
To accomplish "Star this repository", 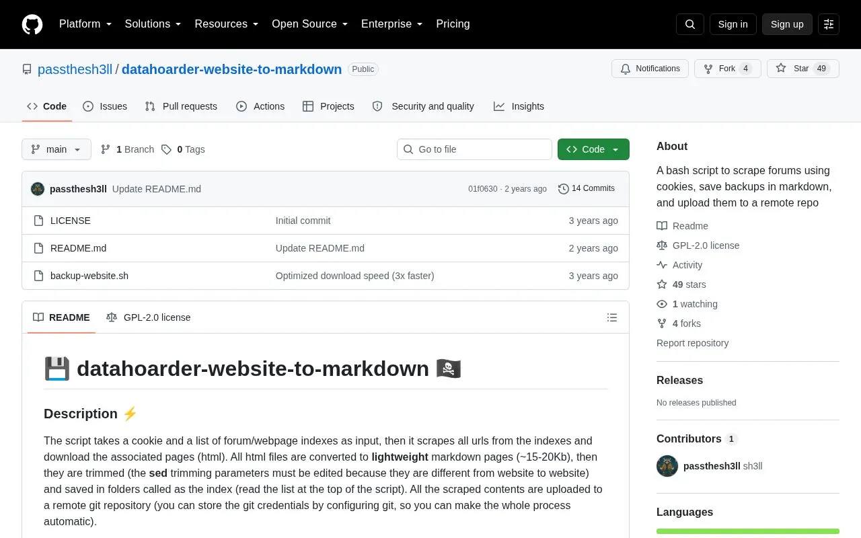I will 803,69.
